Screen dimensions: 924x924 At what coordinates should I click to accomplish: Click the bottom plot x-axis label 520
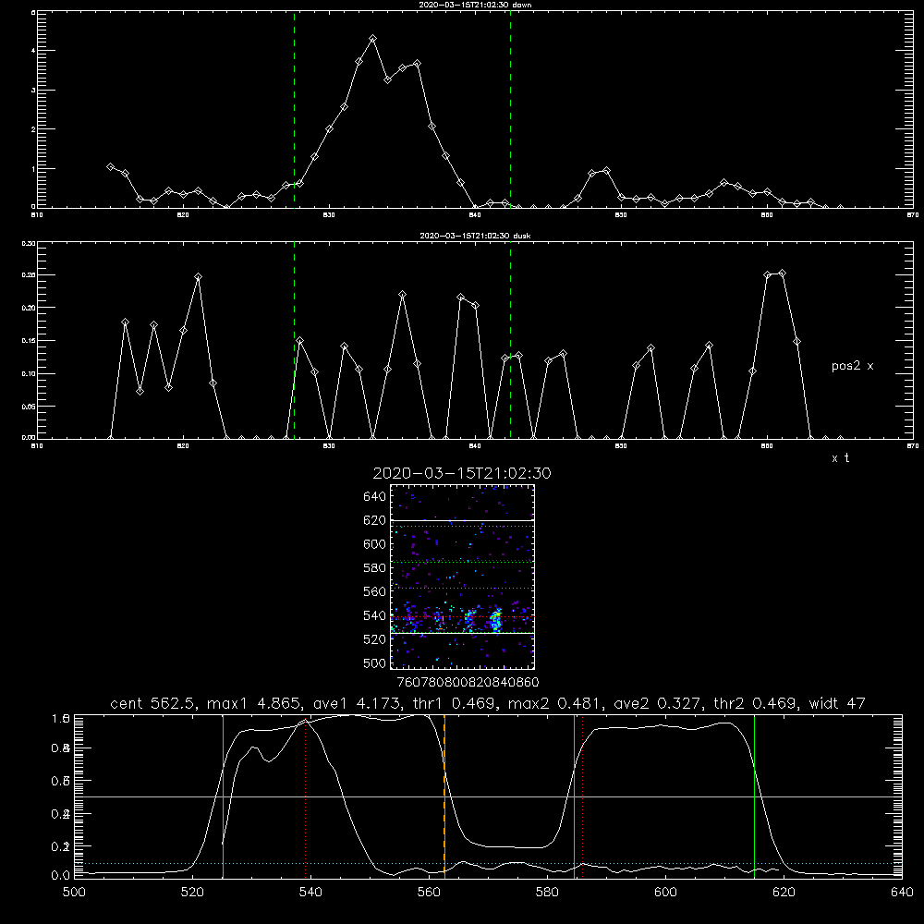[x=192, y=893]
